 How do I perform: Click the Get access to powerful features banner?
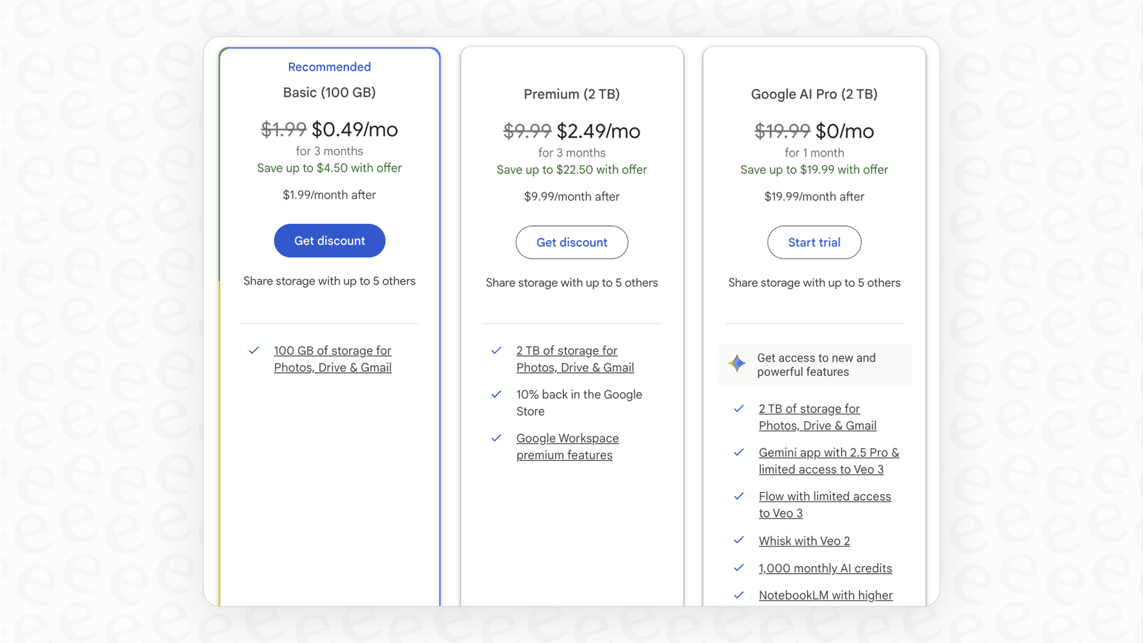[x=814, y=364]
